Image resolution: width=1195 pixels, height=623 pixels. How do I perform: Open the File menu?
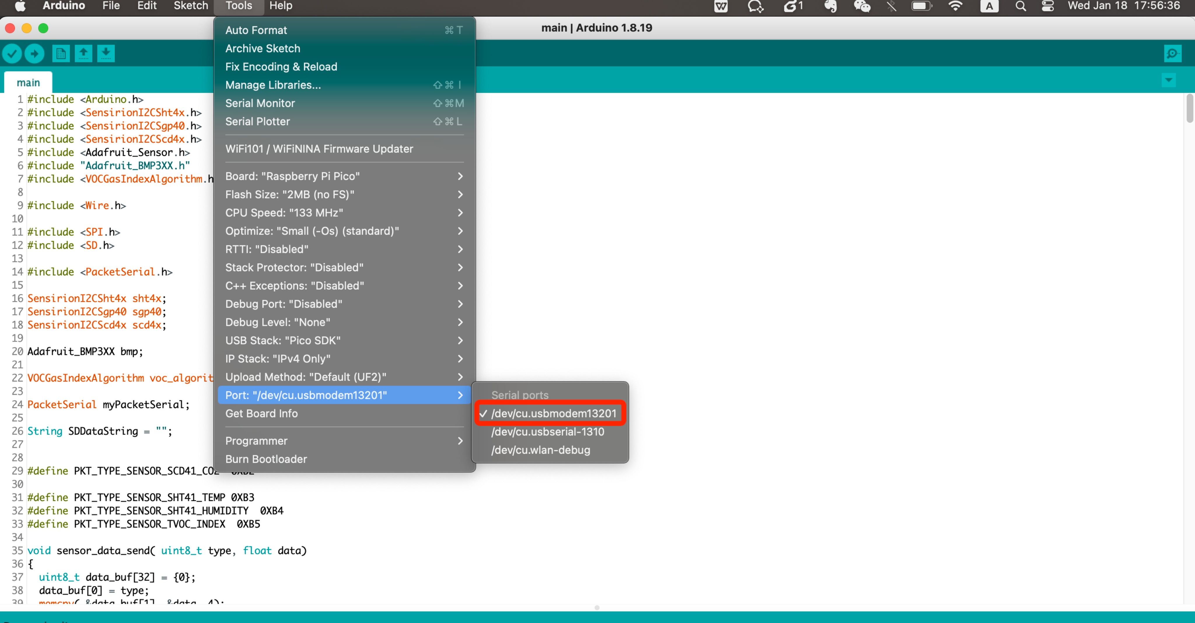(111, 6)
